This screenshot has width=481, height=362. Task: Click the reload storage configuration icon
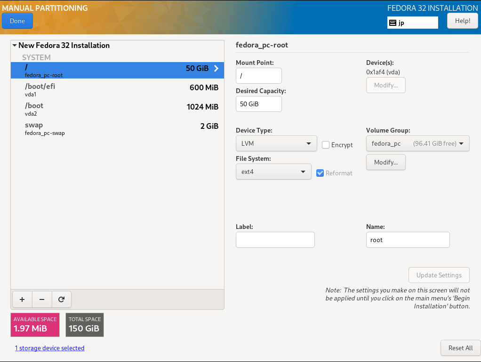point(61,299)
